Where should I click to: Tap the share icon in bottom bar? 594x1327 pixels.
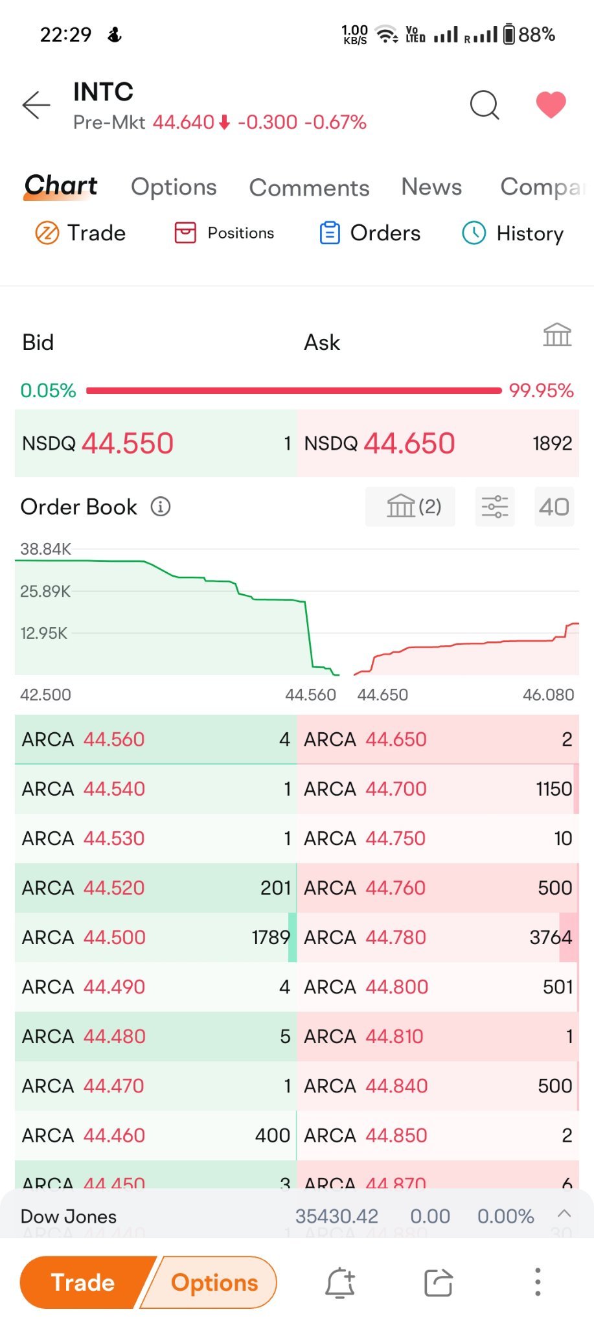[x=439, y=1282]
